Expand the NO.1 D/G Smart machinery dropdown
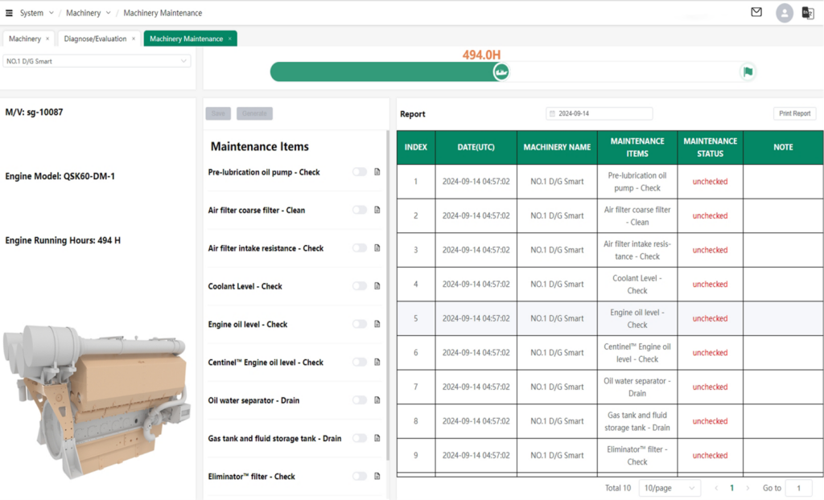This screenshot has width=824, height=500. pos(97,61)
